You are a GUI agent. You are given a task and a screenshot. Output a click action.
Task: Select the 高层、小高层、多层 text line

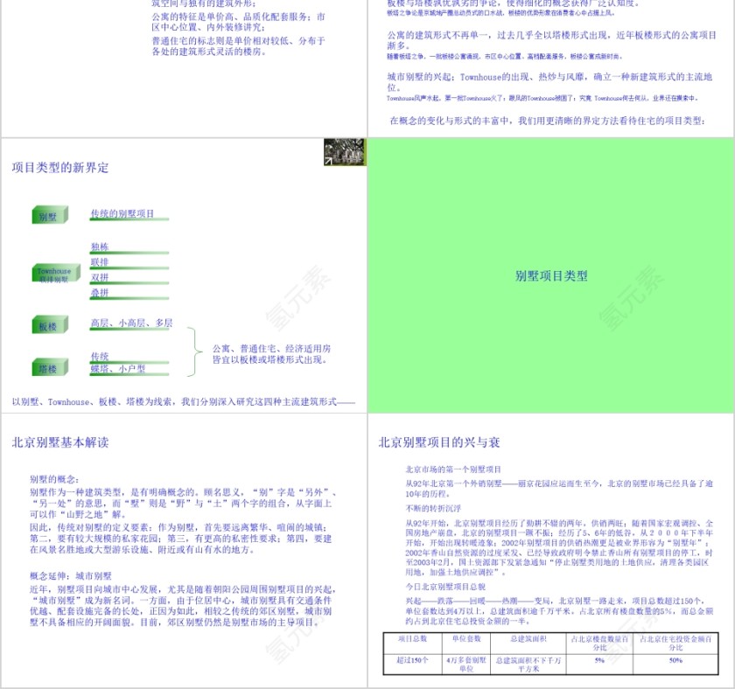pos(131,324)
